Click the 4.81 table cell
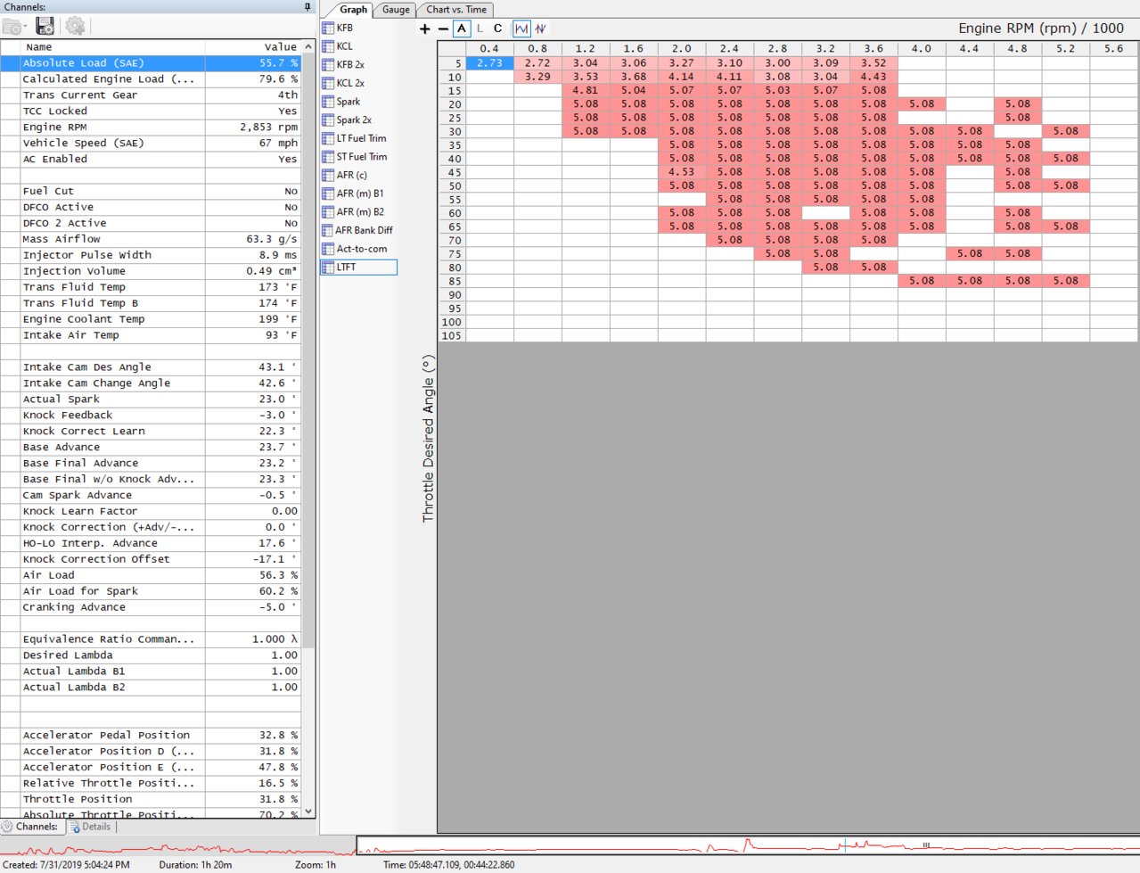Image resolution: width=1140 pixels, height=873 pixels. [x=586, y=90]
